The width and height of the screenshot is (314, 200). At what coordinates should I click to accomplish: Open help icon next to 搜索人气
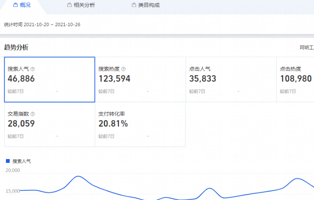[x=32, y=69]
